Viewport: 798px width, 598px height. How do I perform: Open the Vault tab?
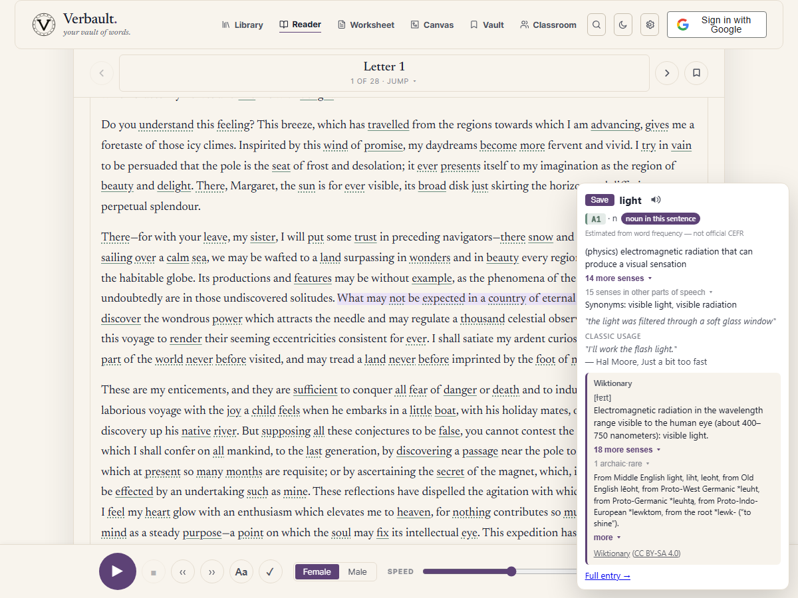click(487, 25)
